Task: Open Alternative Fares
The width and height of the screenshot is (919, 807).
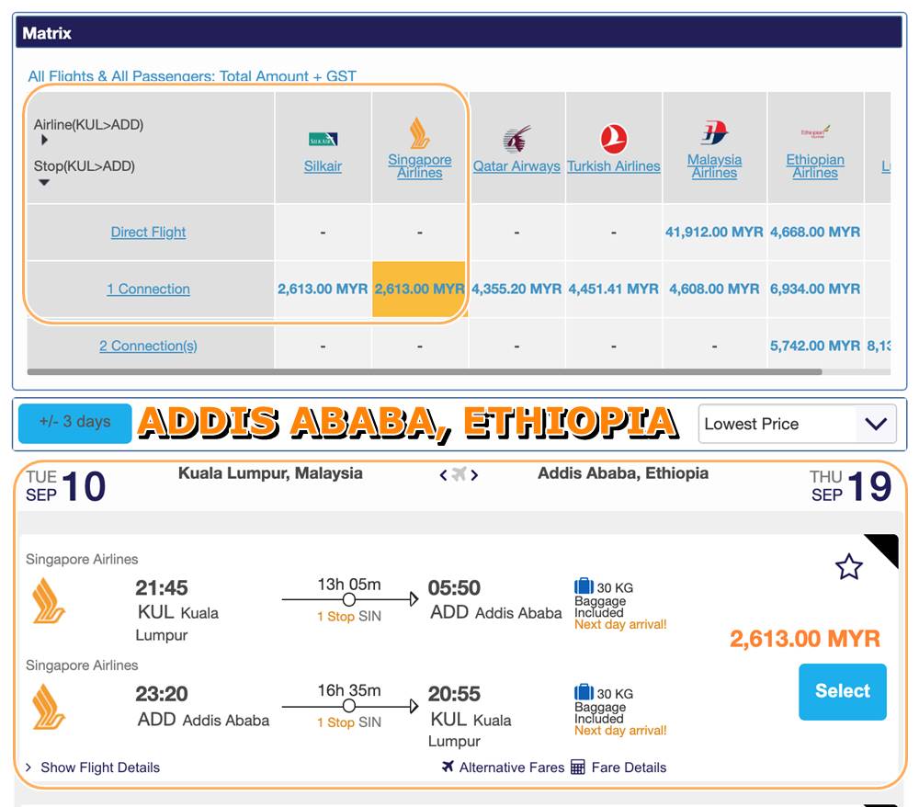Action: [512, 767]
